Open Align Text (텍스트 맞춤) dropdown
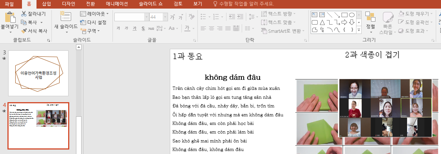The width and height of the screenshot is (441, 154). pos(279,22)
